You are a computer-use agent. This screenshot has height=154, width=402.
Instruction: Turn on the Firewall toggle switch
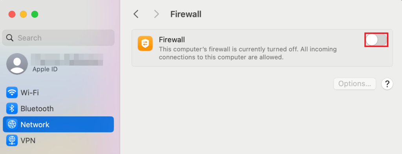point(376,40)
